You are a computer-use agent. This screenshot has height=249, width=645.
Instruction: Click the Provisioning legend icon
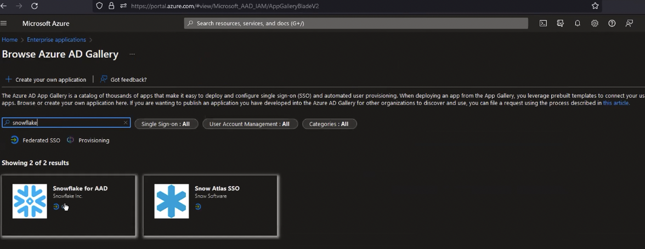click(x=70, y=140)
